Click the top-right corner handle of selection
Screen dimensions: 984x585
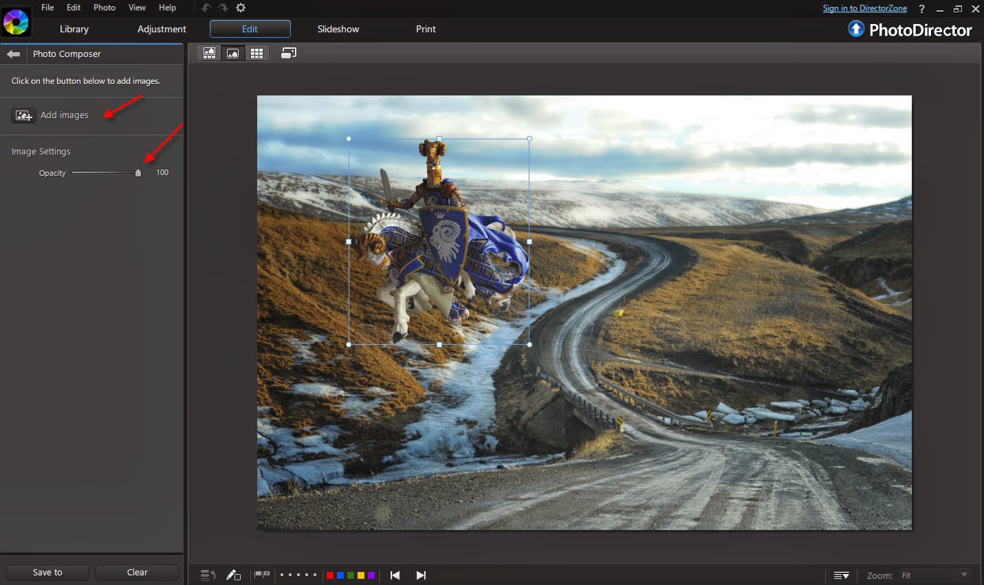pos(529,139)
